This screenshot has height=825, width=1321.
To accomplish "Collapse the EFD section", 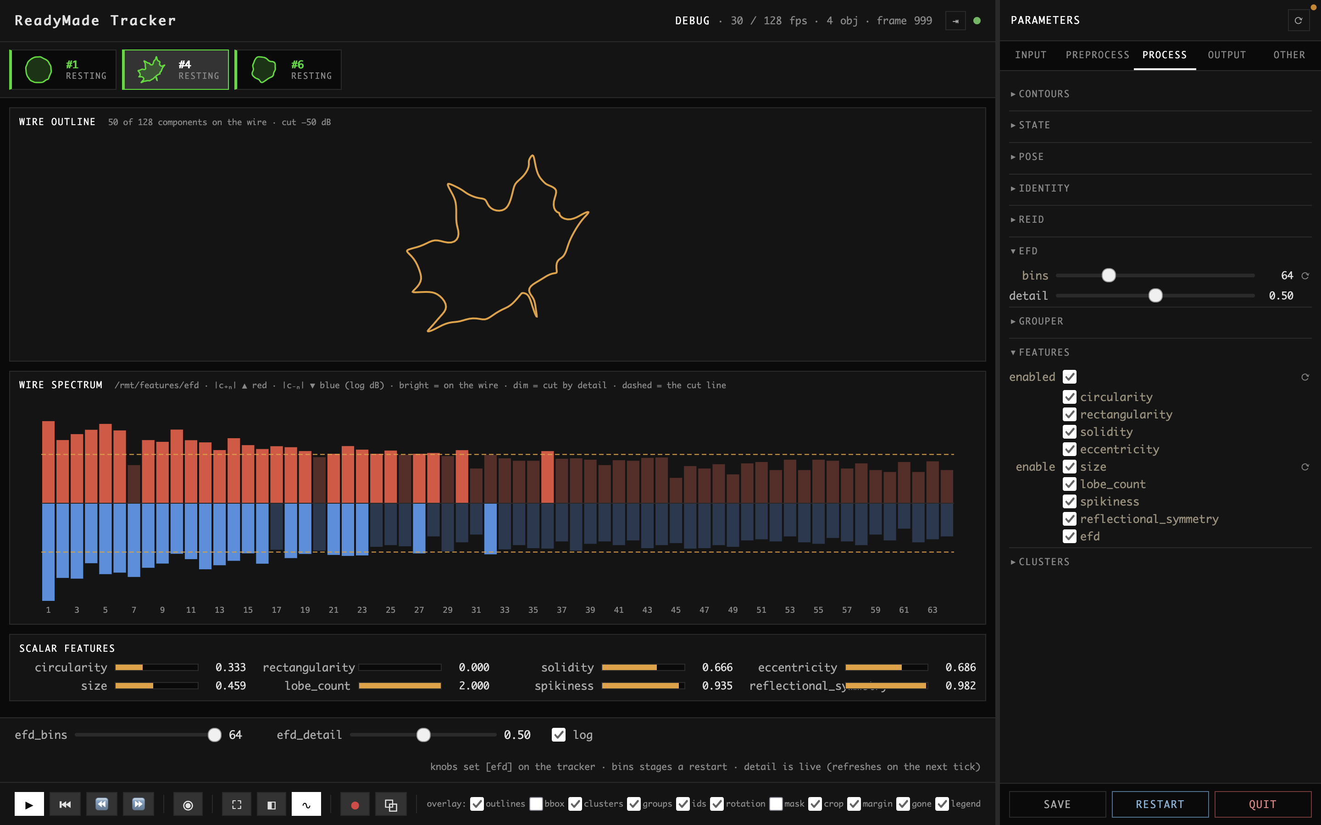I will pyautogui.click(x=1160, y=251).
